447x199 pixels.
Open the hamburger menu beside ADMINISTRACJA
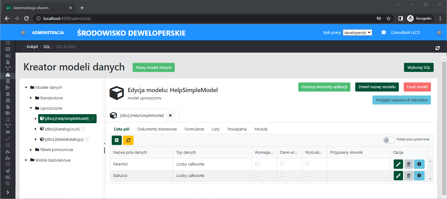23,33
